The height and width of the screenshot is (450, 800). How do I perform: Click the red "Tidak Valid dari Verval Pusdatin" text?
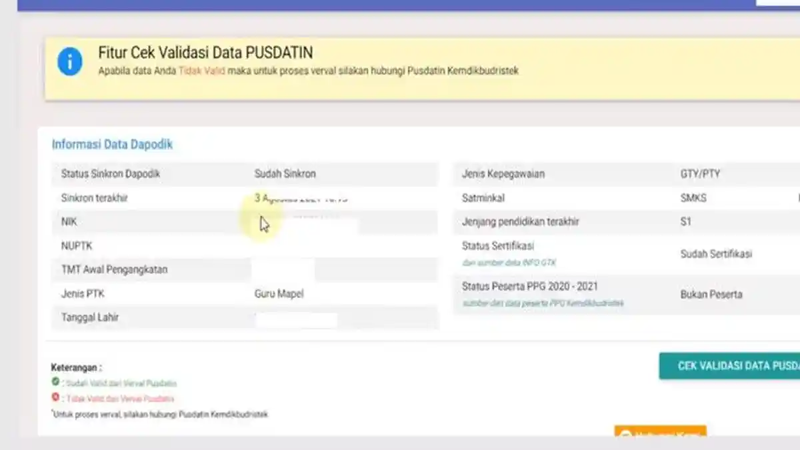tap(120, 399)
